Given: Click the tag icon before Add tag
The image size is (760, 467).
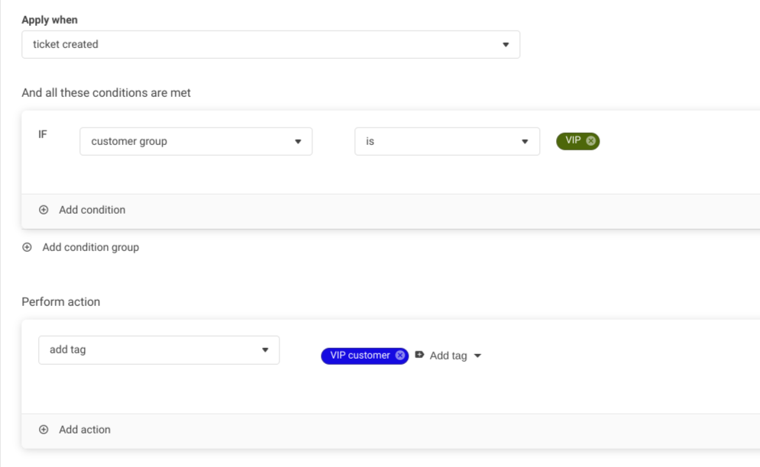Looking at the screenshot, I should pyautogui.click(x=419, y=355).
